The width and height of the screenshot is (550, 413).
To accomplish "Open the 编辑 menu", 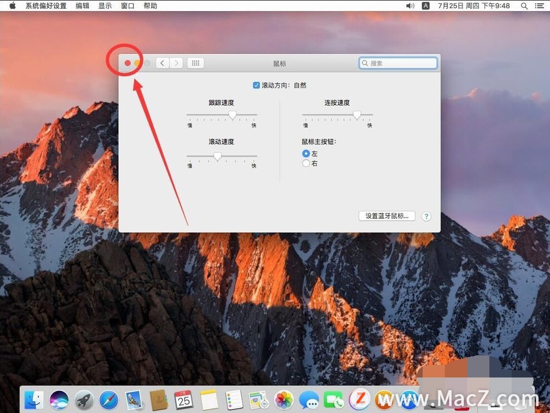I will coord(82,6).
